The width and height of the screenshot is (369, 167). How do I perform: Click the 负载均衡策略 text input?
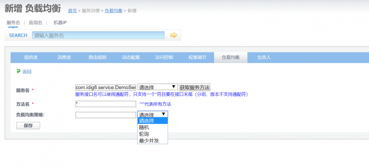[106, 115]
